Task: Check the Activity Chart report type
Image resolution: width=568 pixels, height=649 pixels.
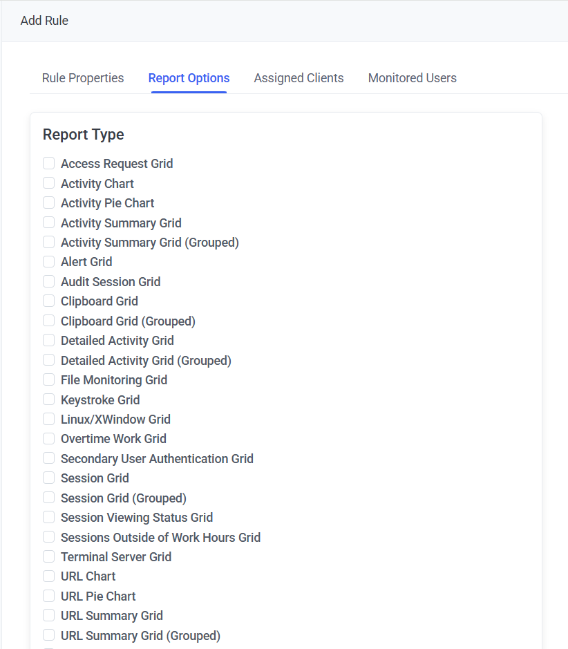Action: (49, 183)
